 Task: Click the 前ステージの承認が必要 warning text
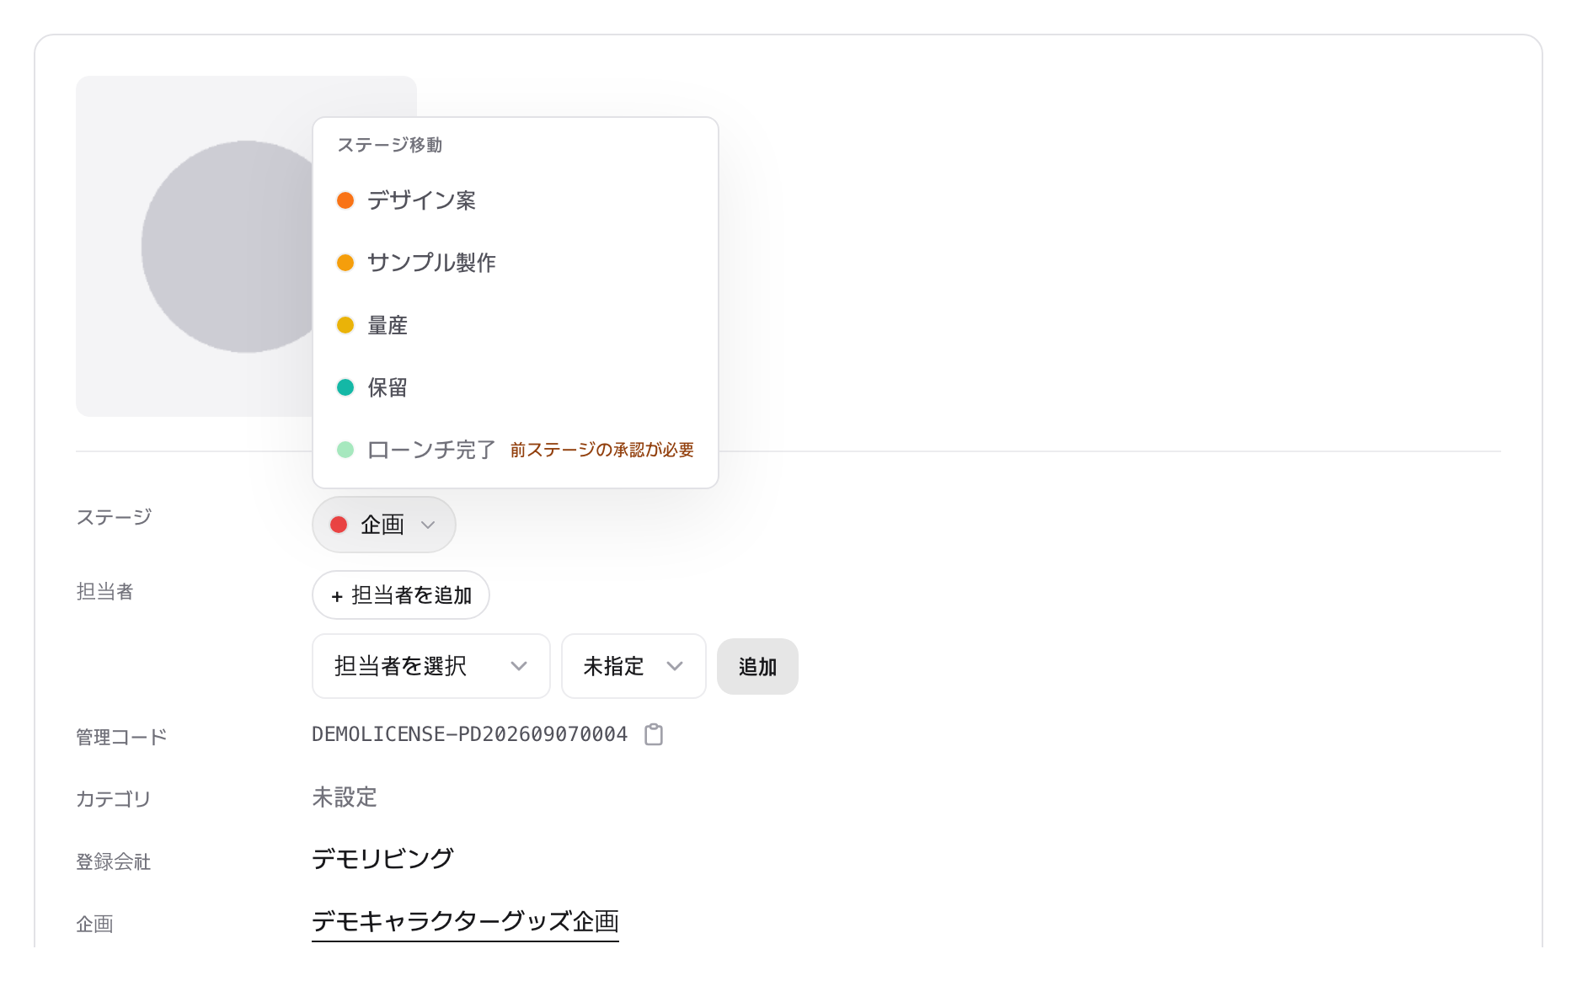coord(602,450)
